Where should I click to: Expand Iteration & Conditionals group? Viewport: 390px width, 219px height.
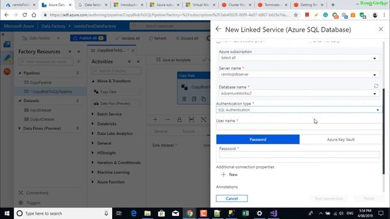[93, 162]
